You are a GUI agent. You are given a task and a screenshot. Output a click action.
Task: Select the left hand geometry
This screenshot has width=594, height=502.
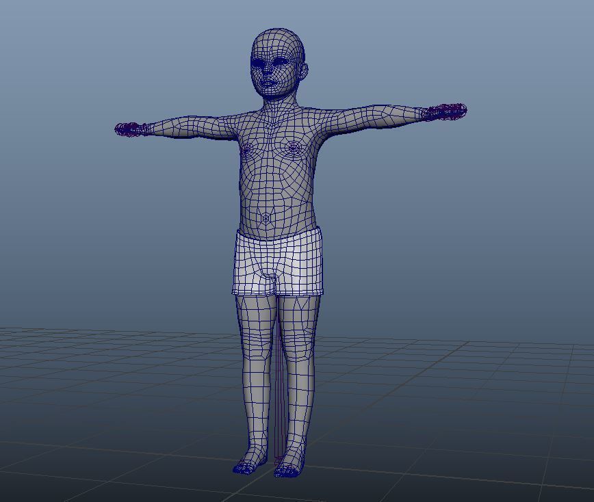[448, 111]
